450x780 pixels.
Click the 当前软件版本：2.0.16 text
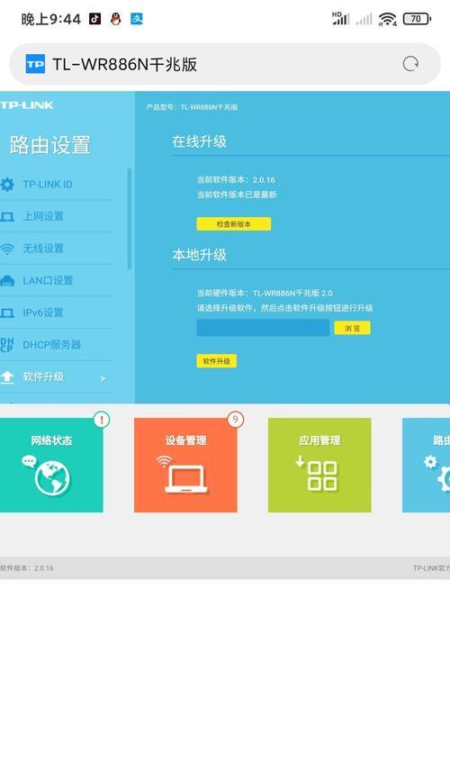pyautogui.click(x=236, y=179)
